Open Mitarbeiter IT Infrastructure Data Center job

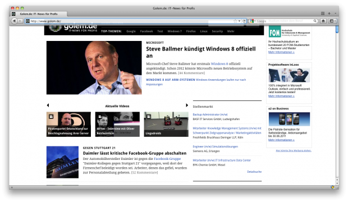[x=222, y=160]
